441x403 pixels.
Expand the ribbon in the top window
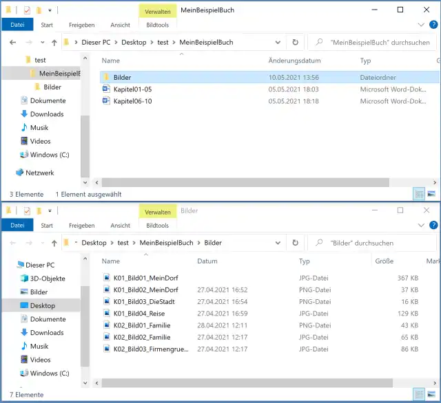point(420,25)
